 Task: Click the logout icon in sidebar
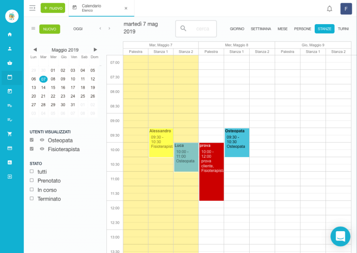point(10,177)
